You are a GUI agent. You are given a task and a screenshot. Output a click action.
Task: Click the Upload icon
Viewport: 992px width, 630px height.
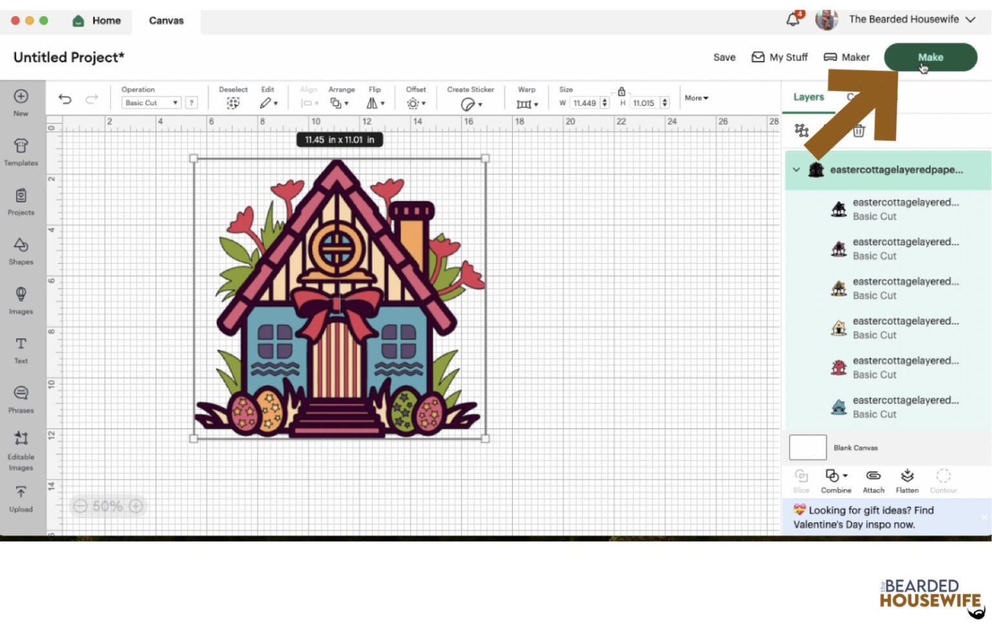click(21, 498)
